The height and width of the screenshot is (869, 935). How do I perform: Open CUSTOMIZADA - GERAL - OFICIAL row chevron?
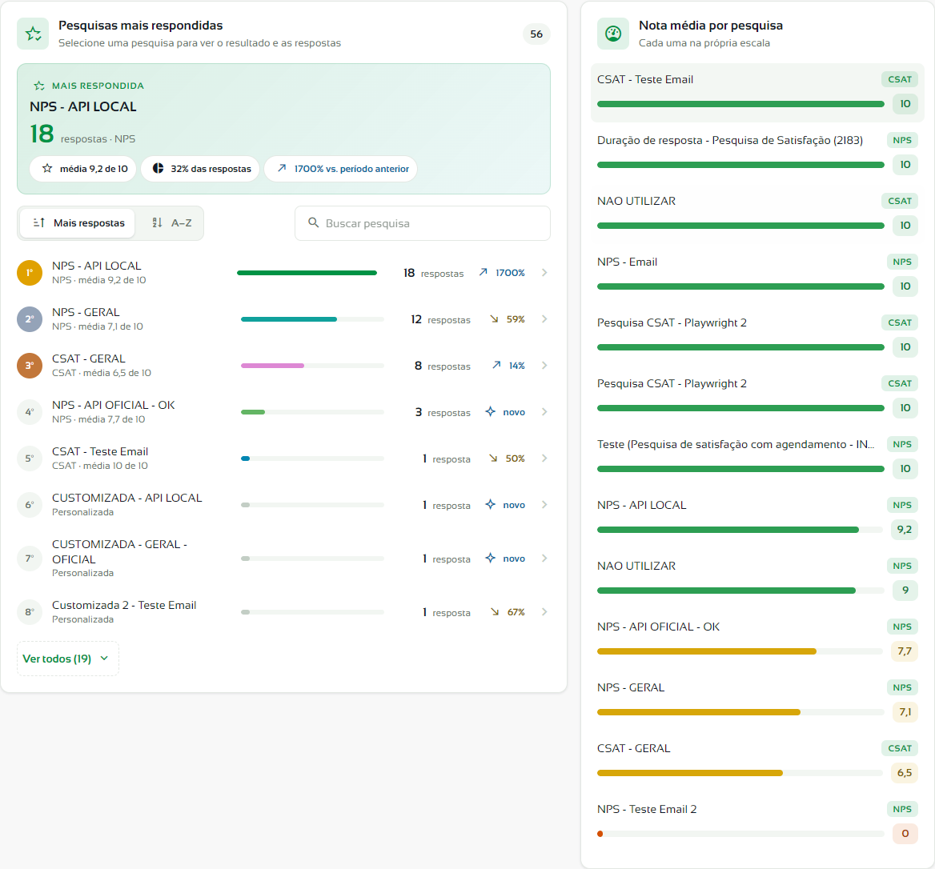tap(544, 559)
